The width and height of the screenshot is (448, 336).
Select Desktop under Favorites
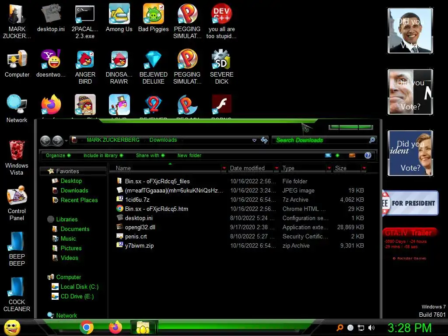(x=71, y=181)
